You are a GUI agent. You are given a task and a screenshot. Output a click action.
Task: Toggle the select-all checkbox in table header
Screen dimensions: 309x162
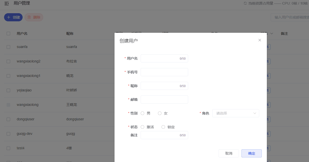pyautogui.click(x=8, y=34)
